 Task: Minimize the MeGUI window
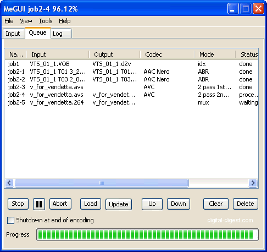pos(233,9)
